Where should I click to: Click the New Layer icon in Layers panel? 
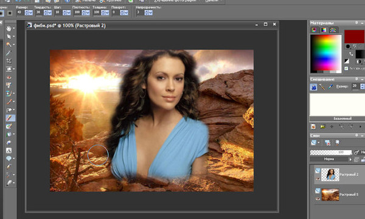click(x=313, y=143)
